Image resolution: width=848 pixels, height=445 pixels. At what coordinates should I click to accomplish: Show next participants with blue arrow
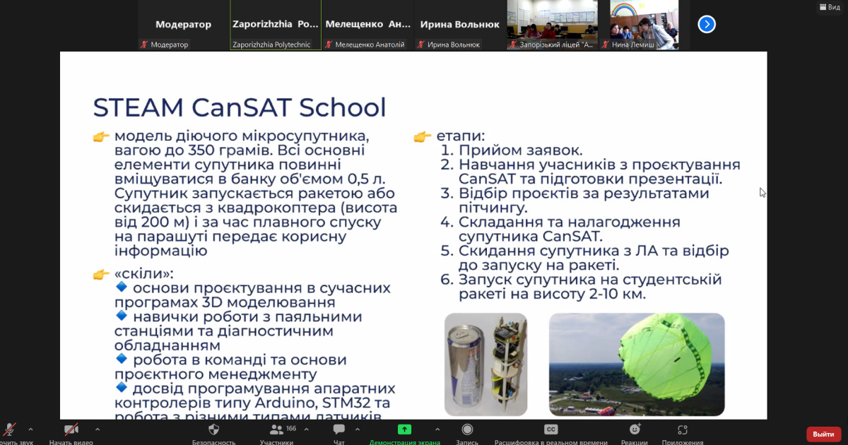click(x=707, y=24)
